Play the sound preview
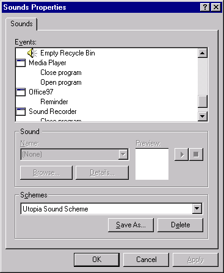 181,155
